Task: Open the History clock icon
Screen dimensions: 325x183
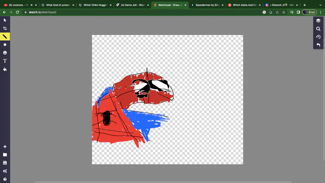Action: (x=318, y=37)
